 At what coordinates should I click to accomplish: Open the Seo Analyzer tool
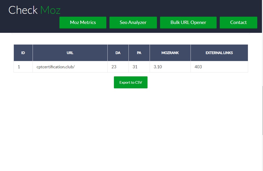(x=133, y=22)
